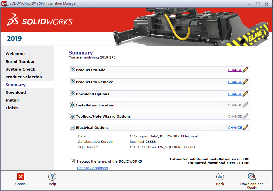Open the License Agreement link
273x191 pixels.
[x=93, y=168]
